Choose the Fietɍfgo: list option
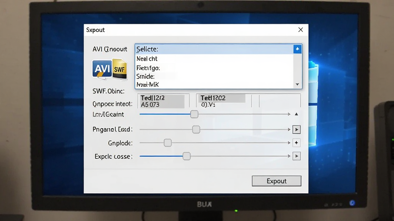 (x=214, y=68)
